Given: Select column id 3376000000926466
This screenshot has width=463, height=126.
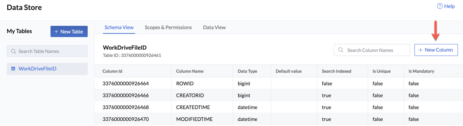Looking at the screenshot, I should click(126, 95).
